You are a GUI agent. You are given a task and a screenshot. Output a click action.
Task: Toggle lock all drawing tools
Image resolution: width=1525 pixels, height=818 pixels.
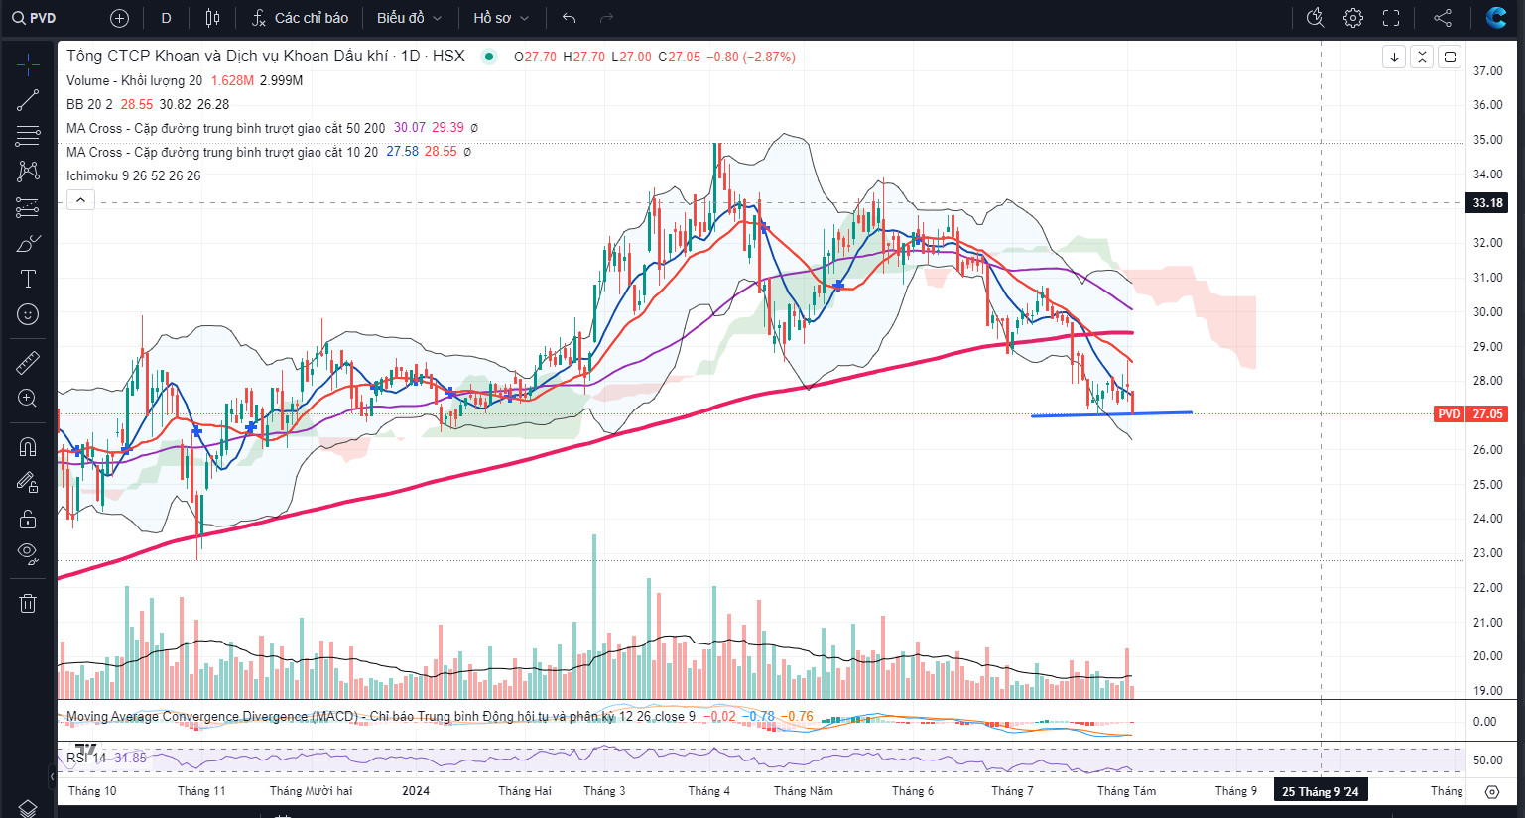[x=28, y=519]
